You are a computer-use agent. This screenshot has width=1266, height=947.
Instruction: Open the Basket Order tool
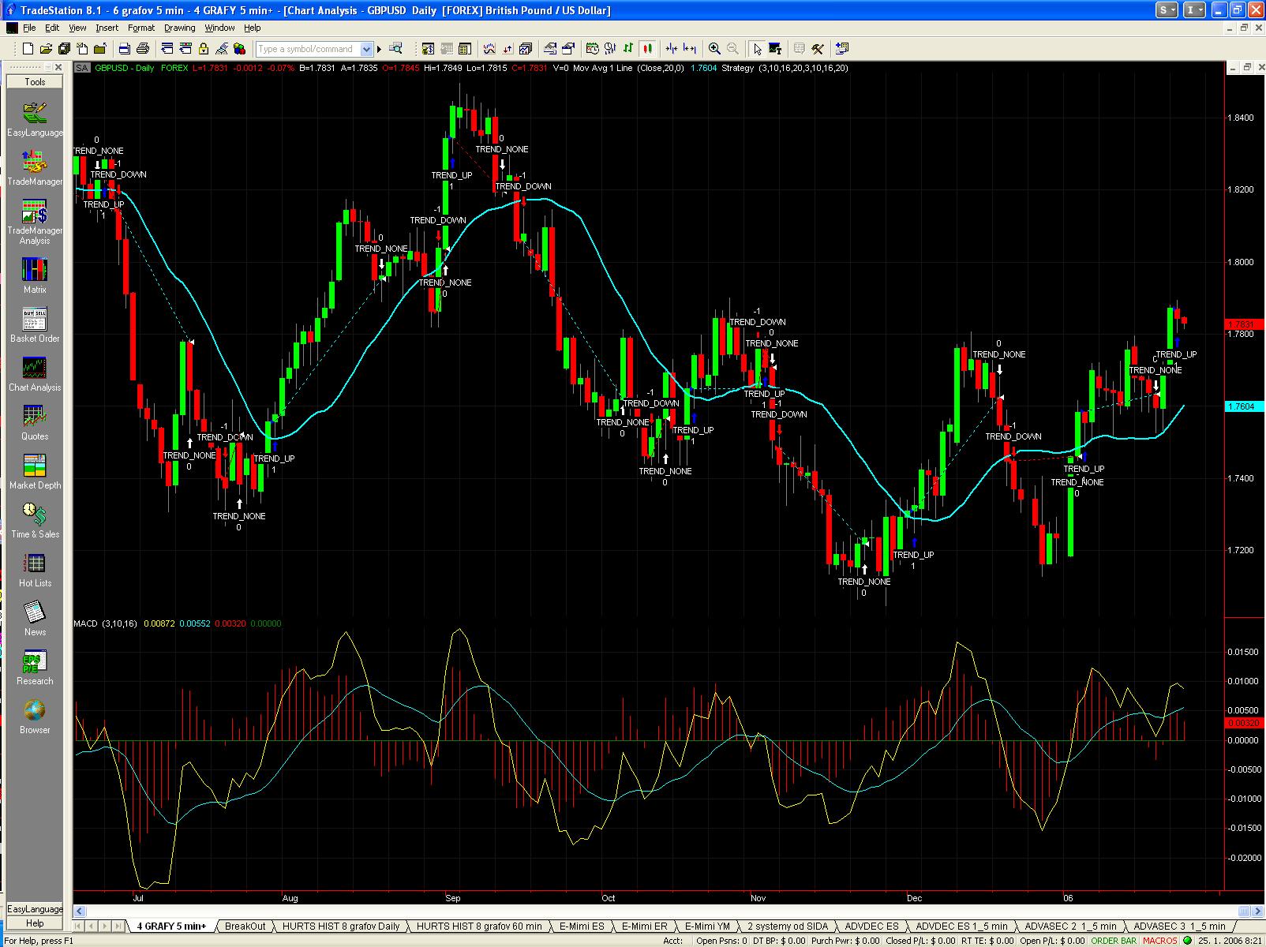pyautogui.click(x=35, y=324)
